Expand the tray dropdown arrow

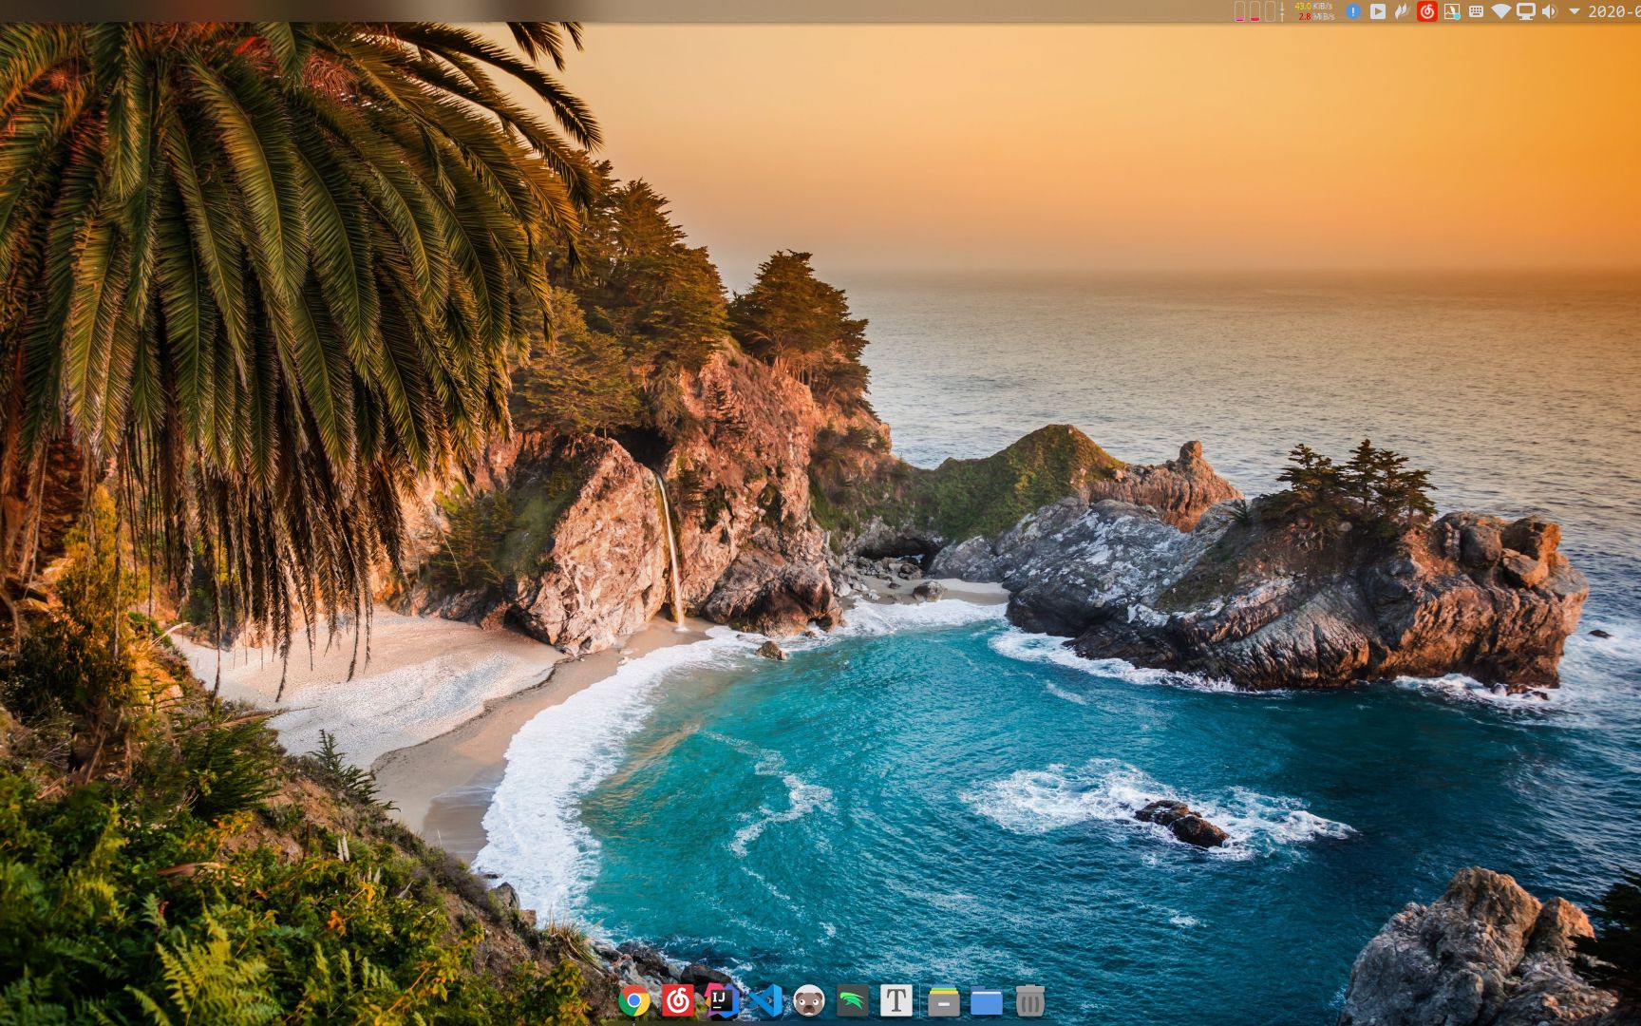[1574, 11]
